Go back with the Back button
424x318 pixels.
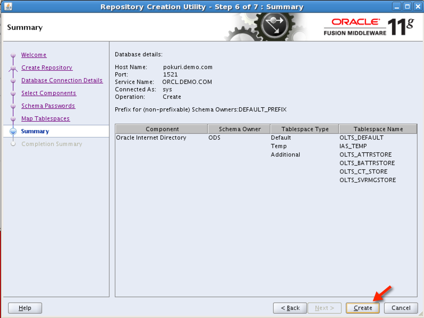click(290, 308)
